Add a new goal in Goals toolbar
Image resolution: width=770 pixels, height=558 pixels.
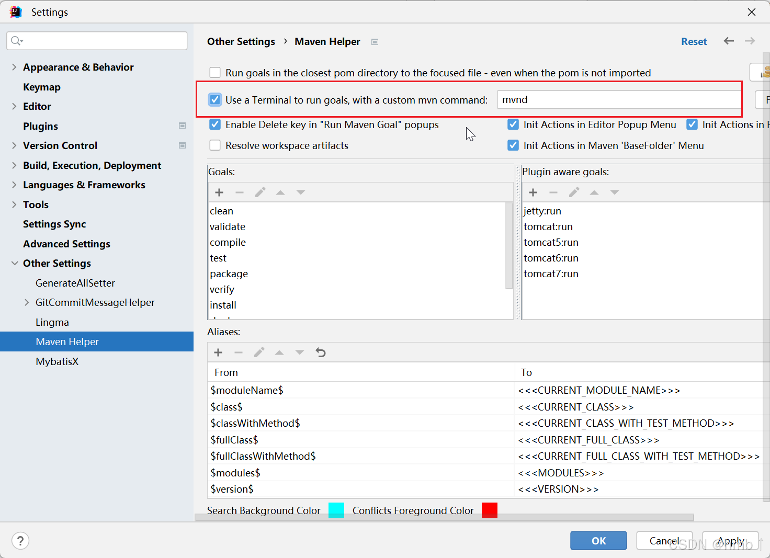[x=219, y=192]
